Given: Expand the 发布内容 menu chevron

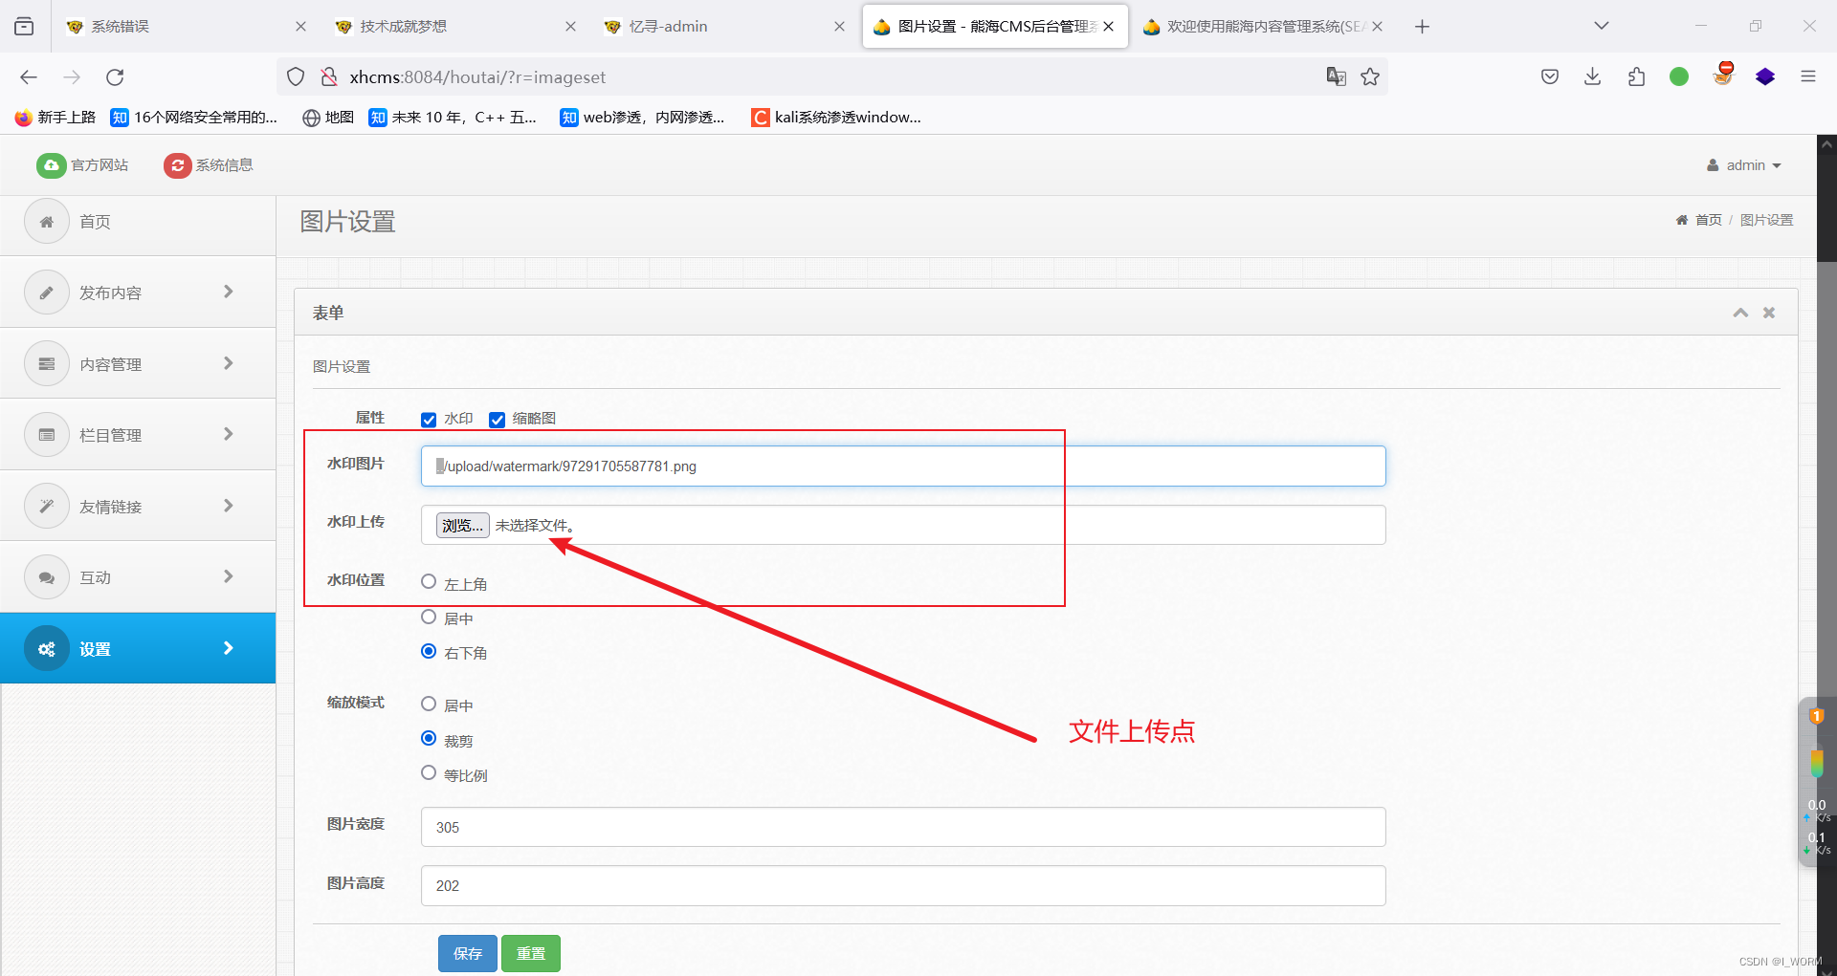Looking at the screenshot, I should (228, 292).
